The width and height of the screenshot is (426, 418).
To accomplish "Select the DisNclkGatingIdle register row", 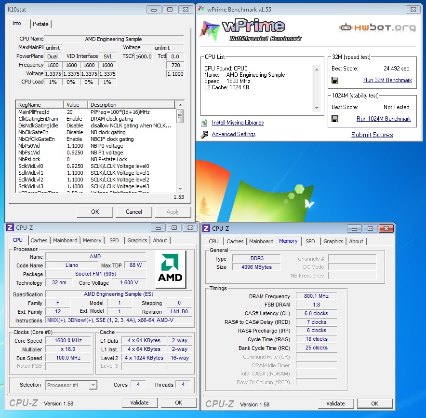I will pyautogui.click(x=96, y=125).
